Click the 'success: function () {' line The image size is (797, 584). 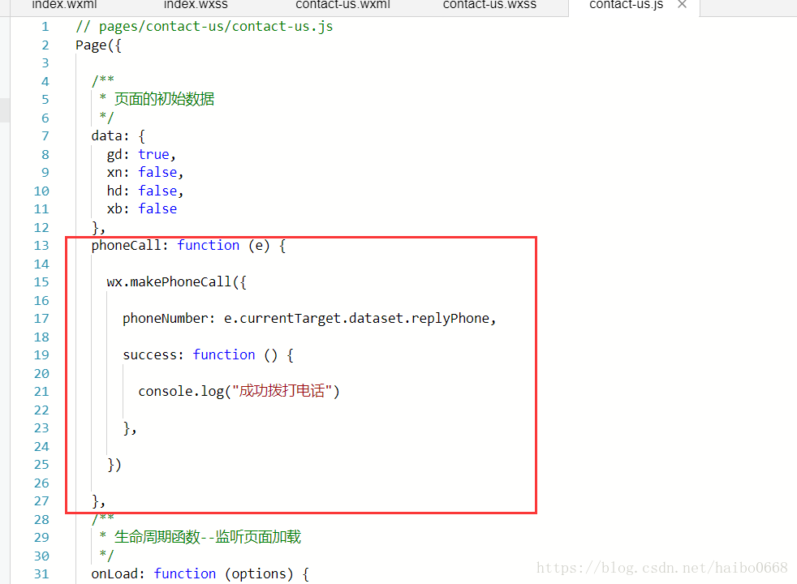tap(208, 355)
